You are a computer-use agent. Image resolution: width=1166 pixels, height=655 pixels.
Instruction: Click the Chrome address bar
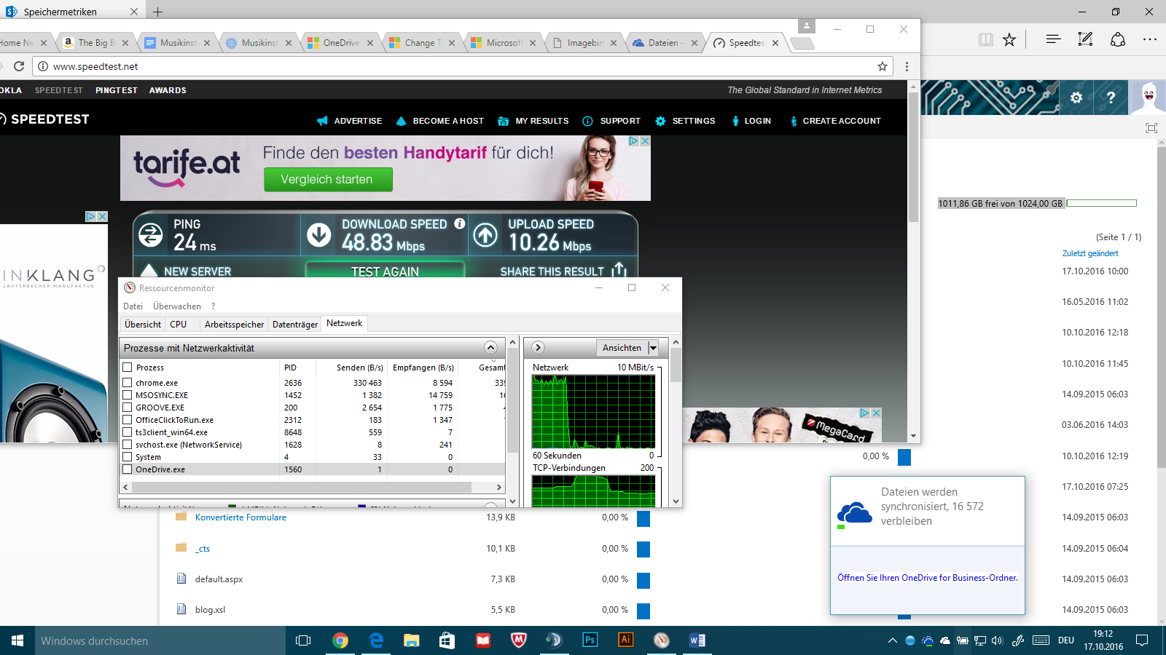tap(462, 66)
